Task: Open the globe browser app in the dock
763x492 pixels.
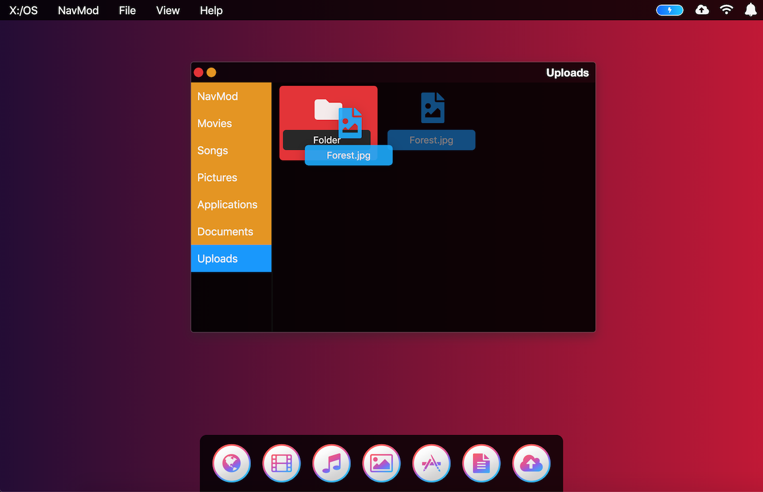Action: pyautogui.click(x=231, y=463)
